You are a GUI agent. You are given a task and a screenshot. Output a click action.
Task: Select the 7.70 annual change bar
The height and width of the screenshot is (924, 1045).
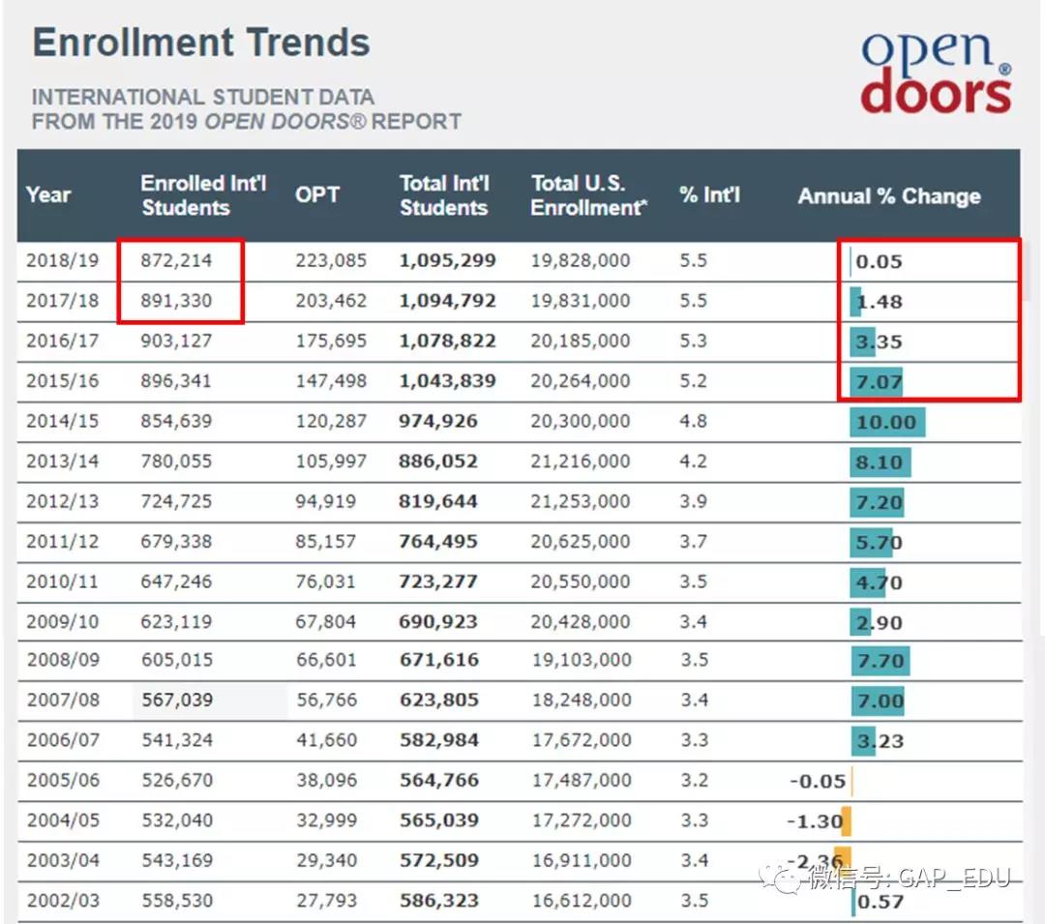point(880,662)
